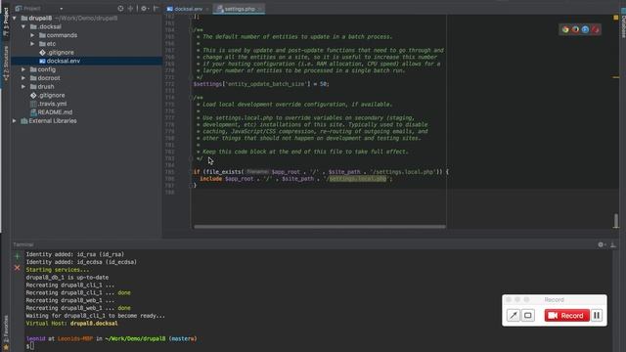
Task: Open Firefox browser preview icon
Action: (575, 29)
